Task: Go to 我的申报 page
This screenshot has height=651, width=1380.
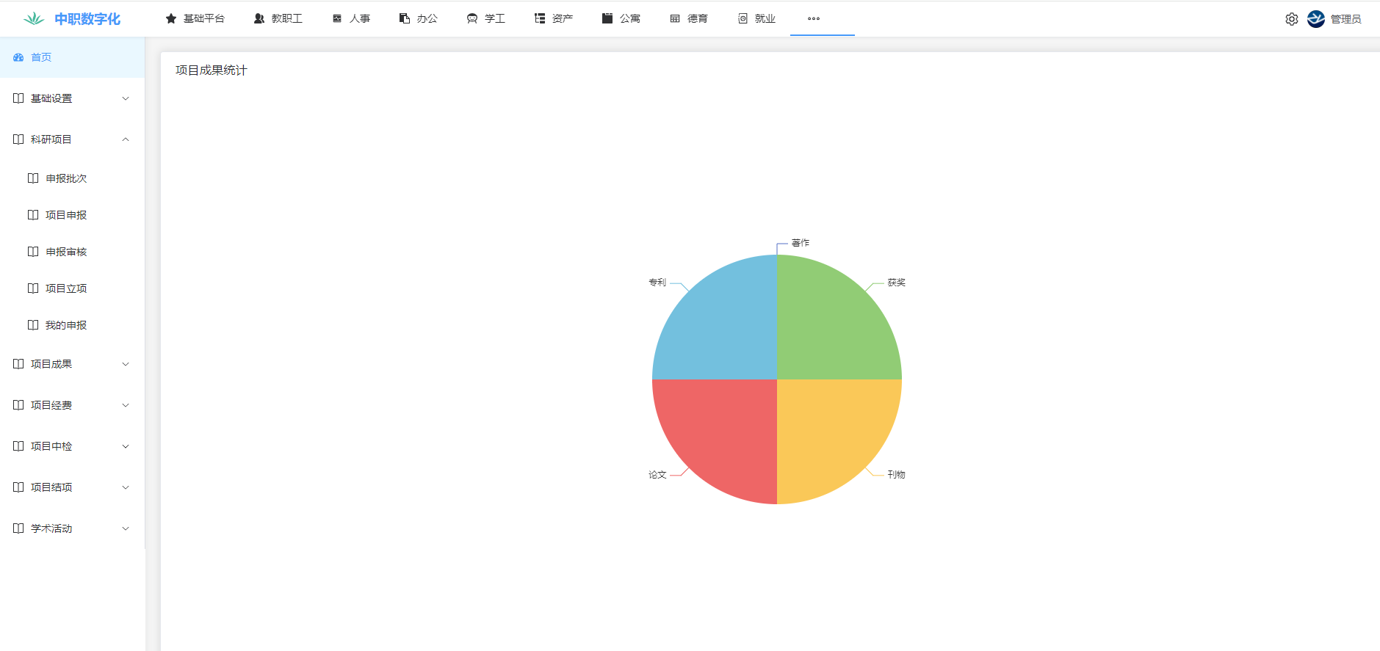Action: (x=66, y=325)
